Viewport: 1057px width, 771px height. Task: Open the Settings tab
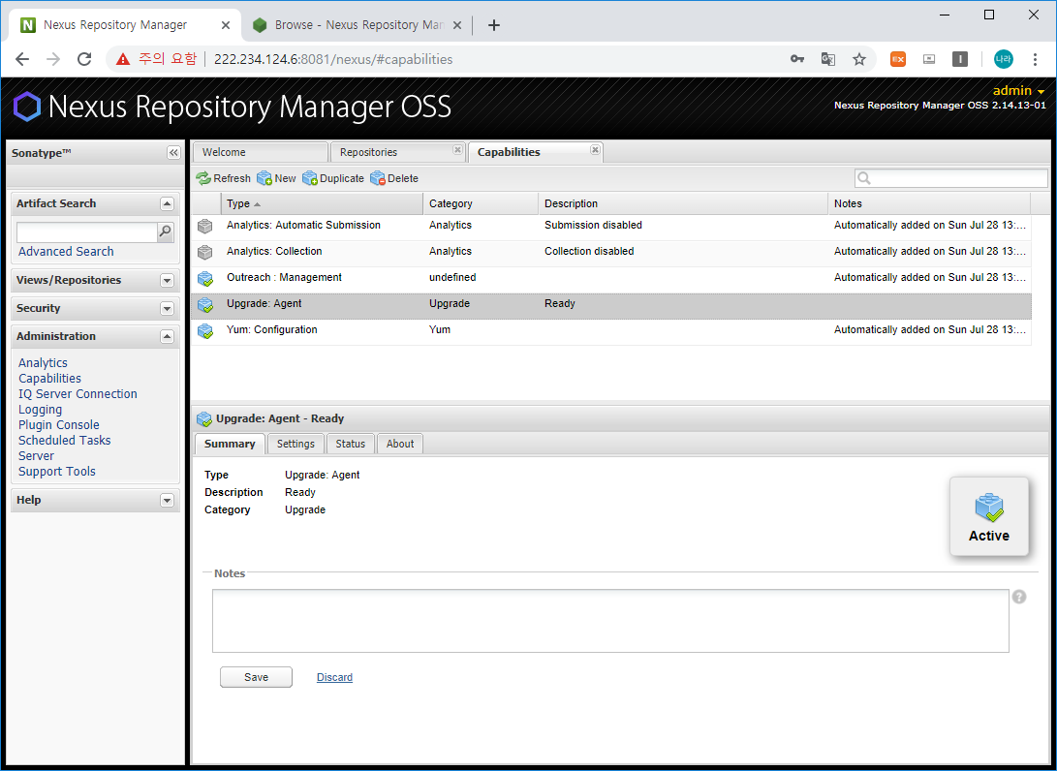click(x=295, y=444)
